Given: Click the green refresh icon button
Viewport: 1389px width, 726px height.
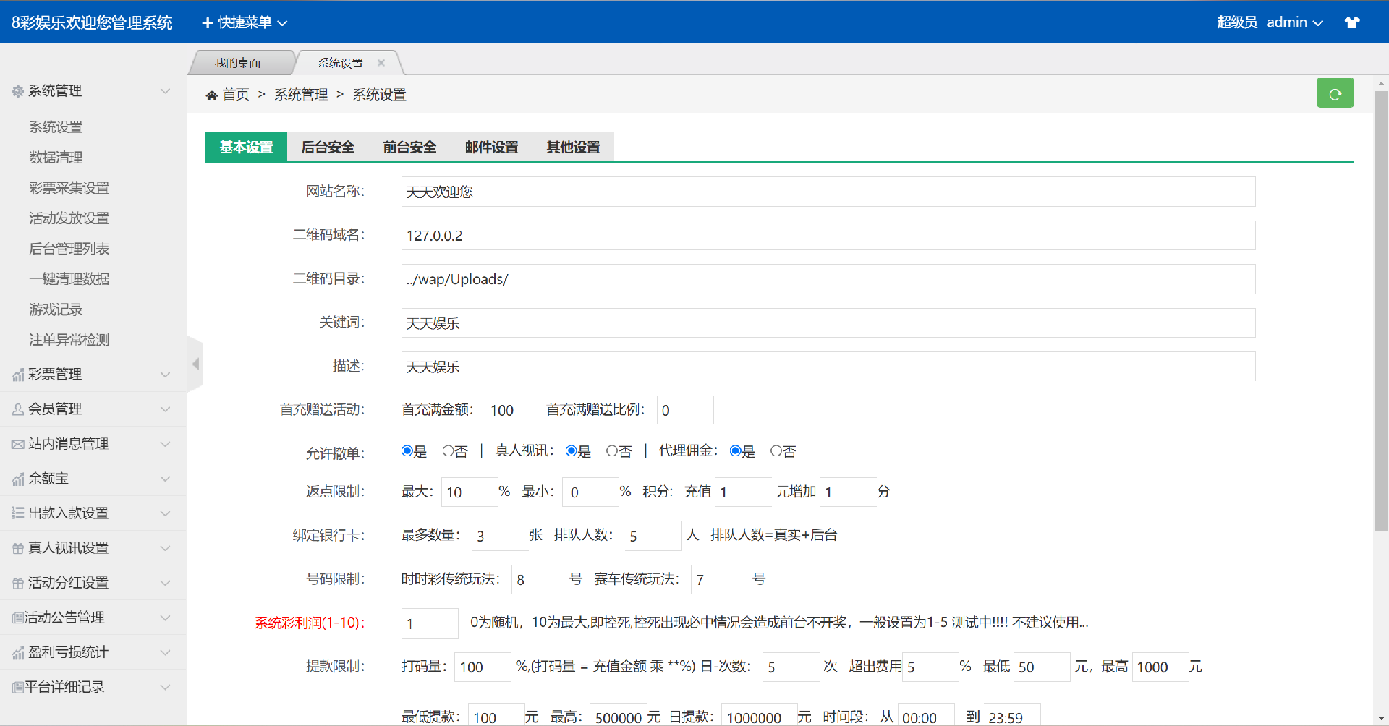Looking at the screenshot, I should (1335, 94).
